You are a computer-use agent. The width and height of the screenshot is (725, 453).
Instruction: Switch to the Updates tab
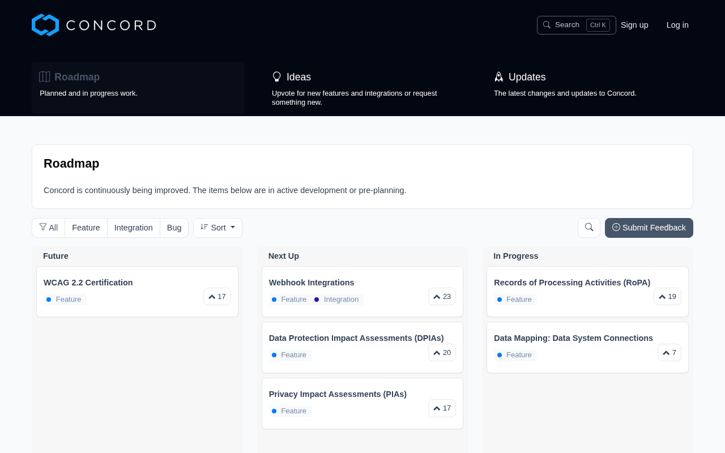tap(527, 77)
